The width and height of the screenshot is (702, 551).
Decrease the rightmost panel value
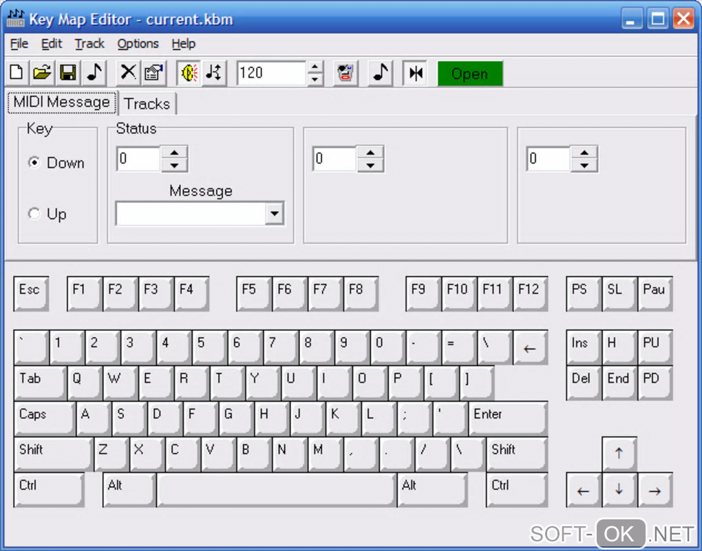(x=584, y=165)
